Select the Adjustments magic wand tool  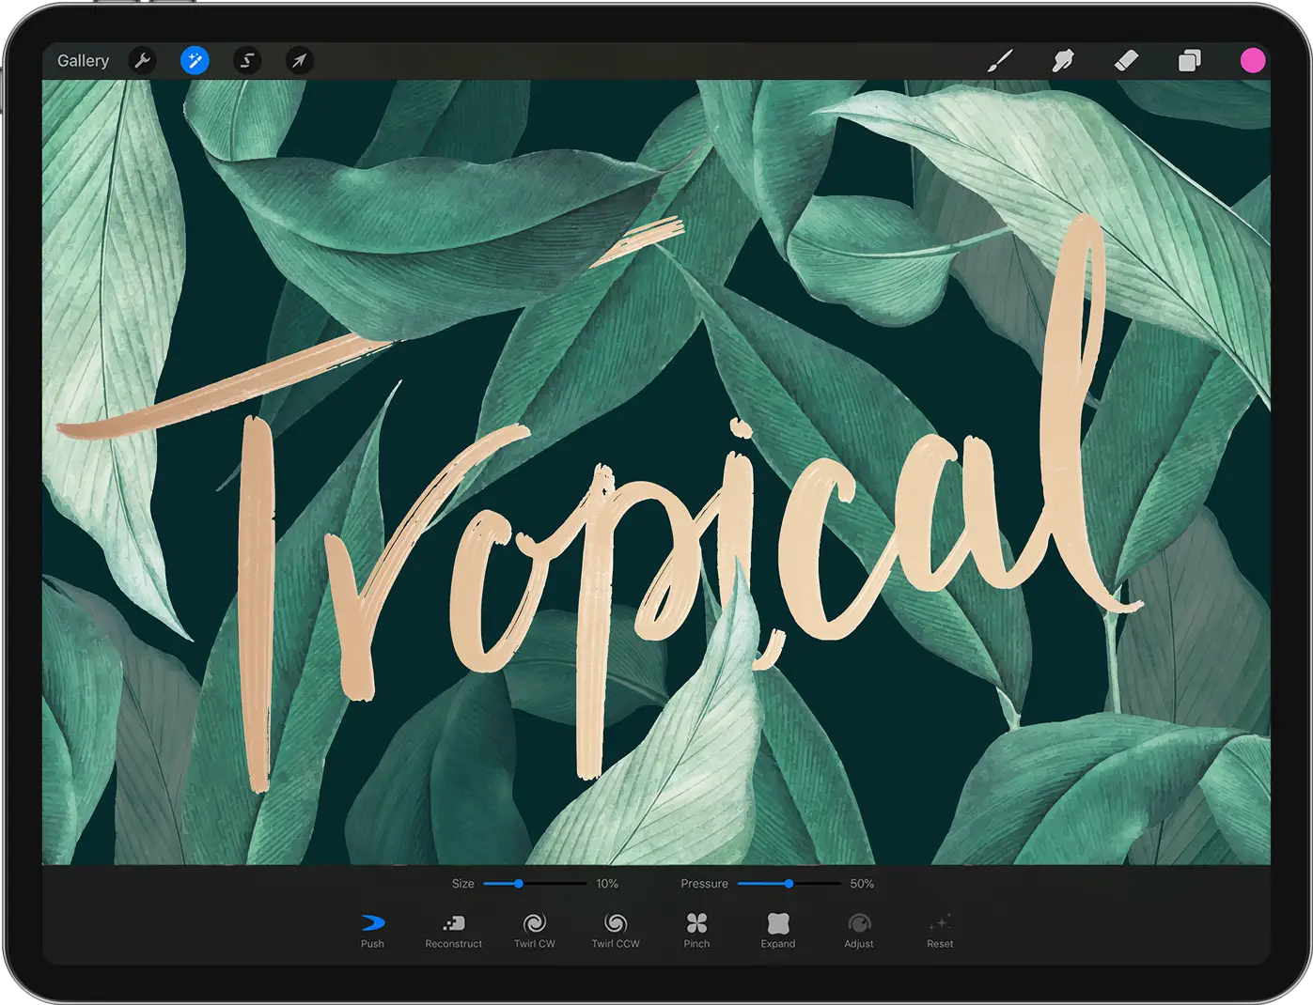click(195, 60)
